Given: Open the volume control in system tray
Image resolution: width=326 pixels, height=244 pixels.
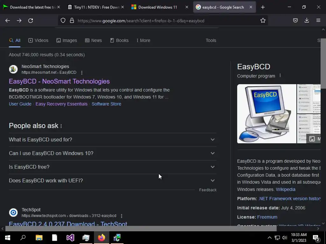Looking at the screenshot, I should [285, 238].
